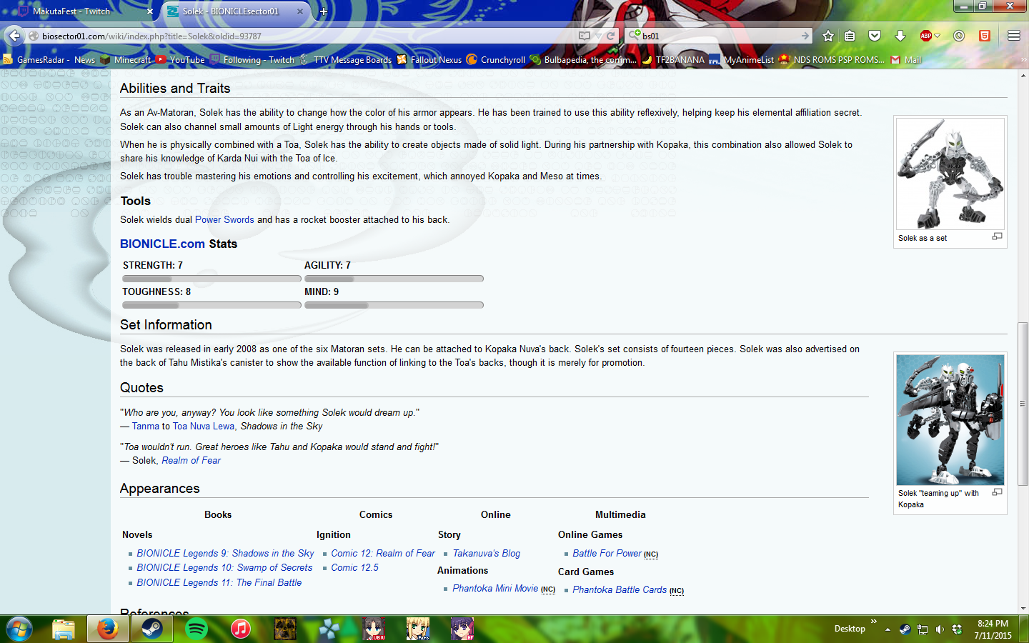Show bookmarks list icon
1029x643 pixels.
click(x=850, y=36)
